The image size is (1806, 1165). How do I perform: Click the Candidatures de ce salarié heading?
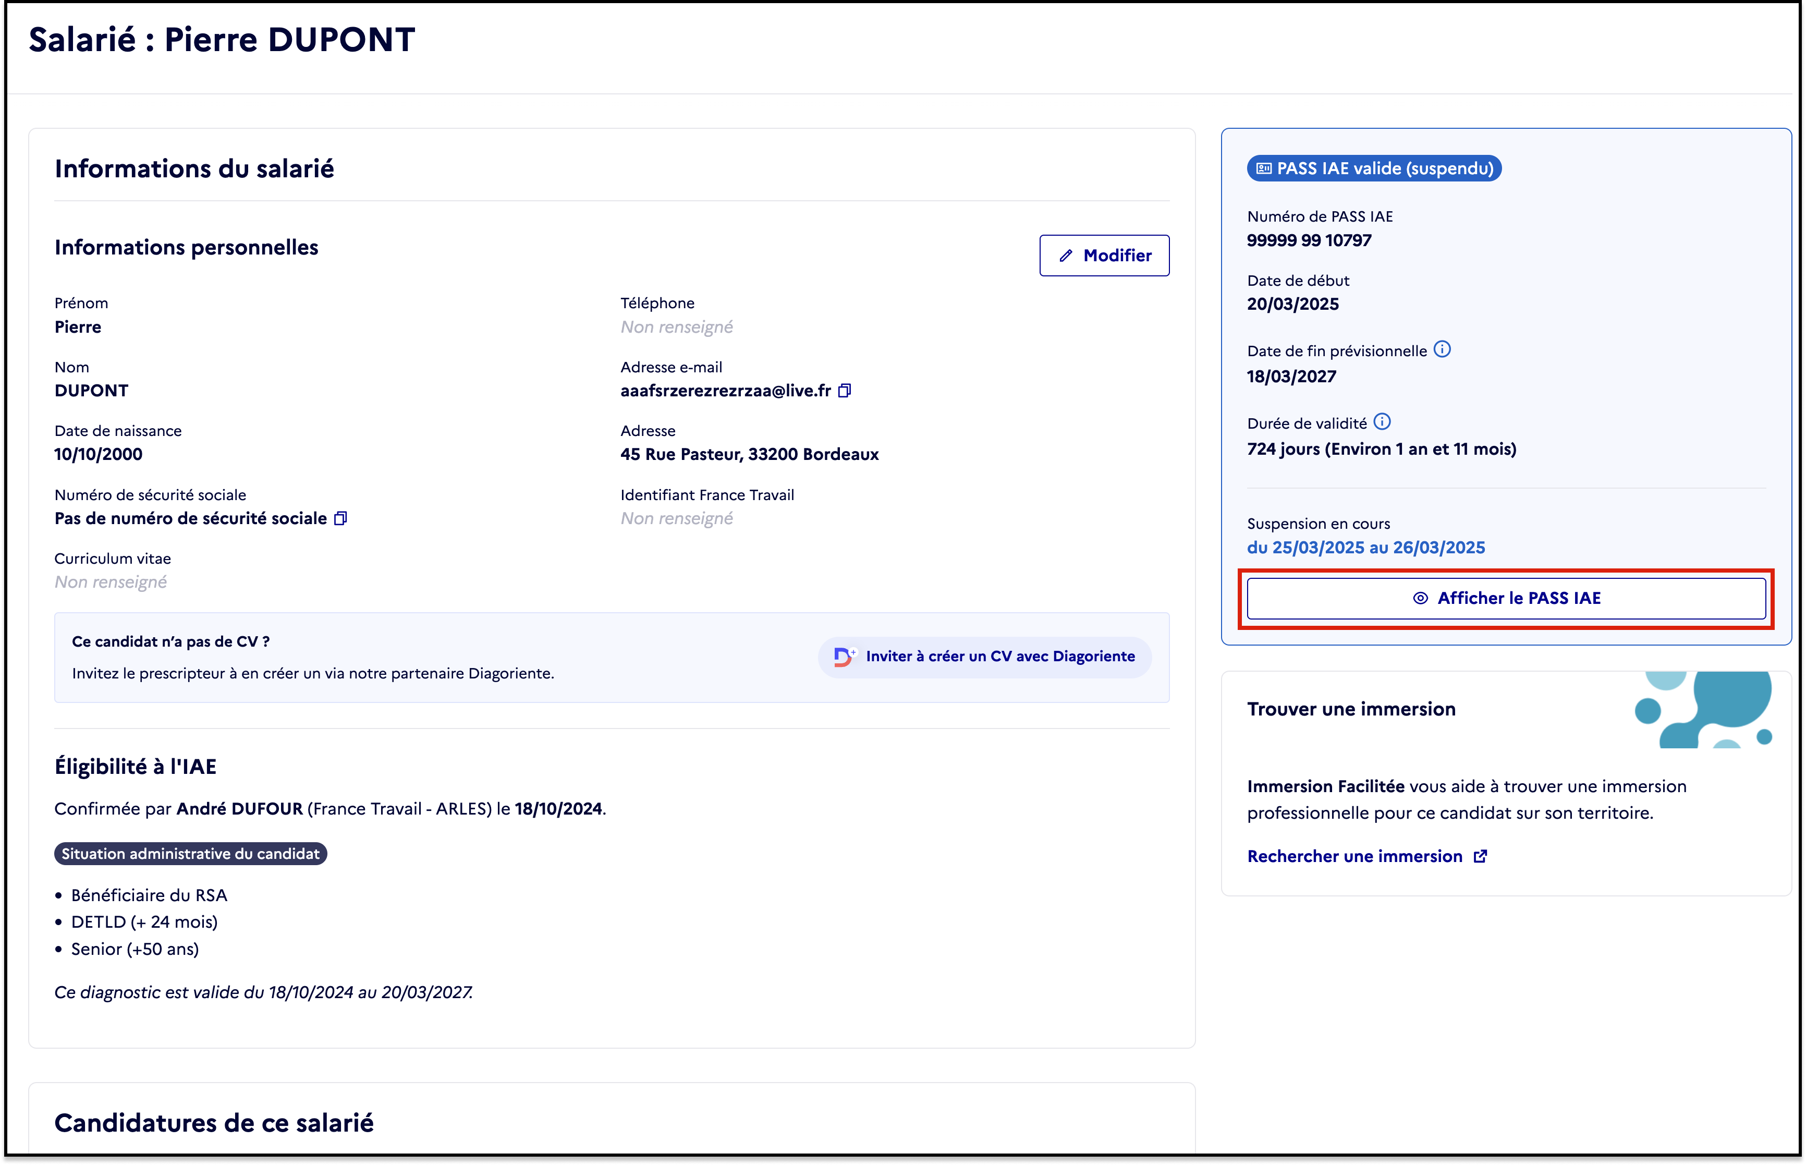214,1123
